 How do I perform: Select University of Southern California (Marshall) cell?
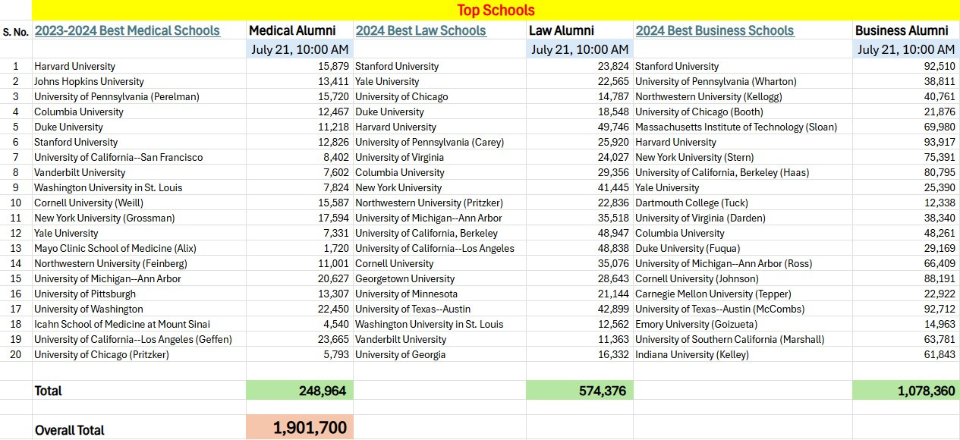[743, 339]
